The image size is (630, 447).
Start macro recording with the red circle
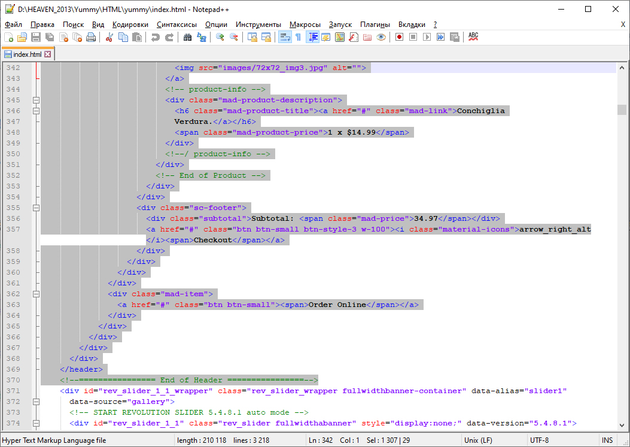398,37
